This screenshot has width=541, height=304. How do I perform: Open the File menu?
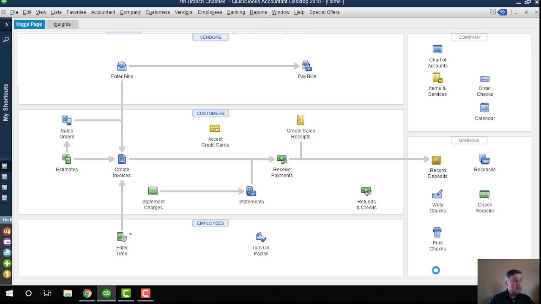pos(14,12)
